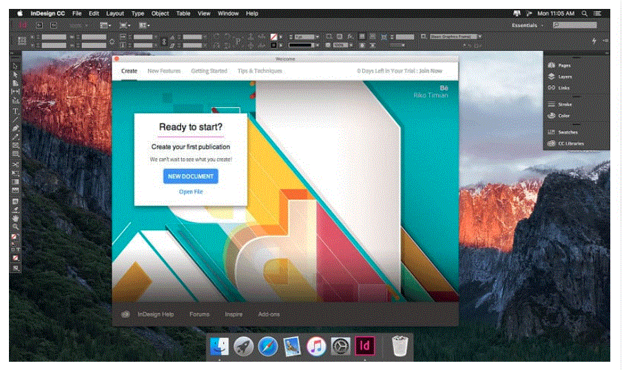Open the Pages panel

(x=560, y=65)
